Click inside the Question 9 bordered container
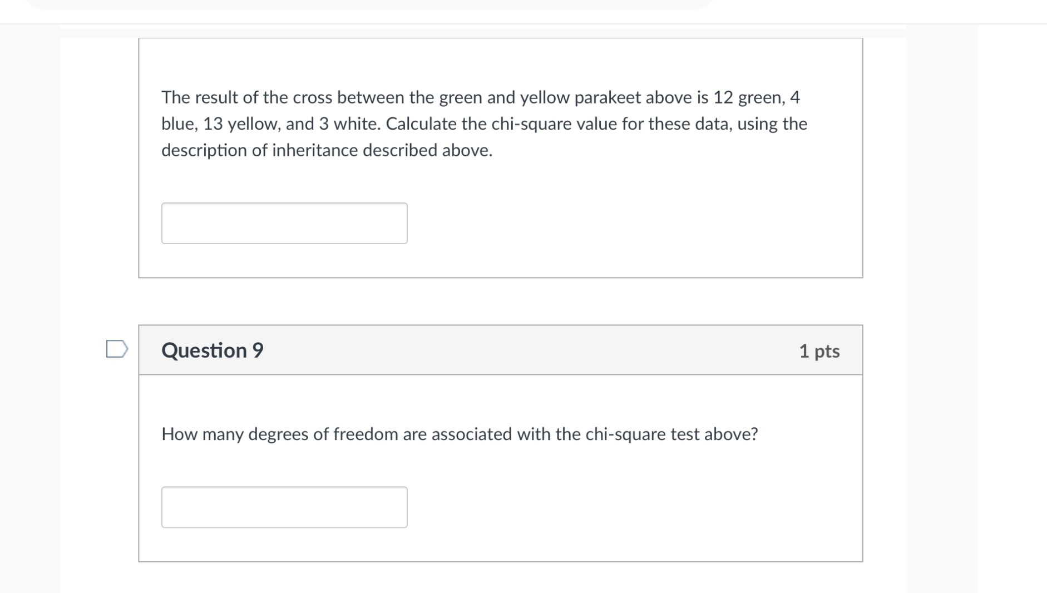 [500, 439]
